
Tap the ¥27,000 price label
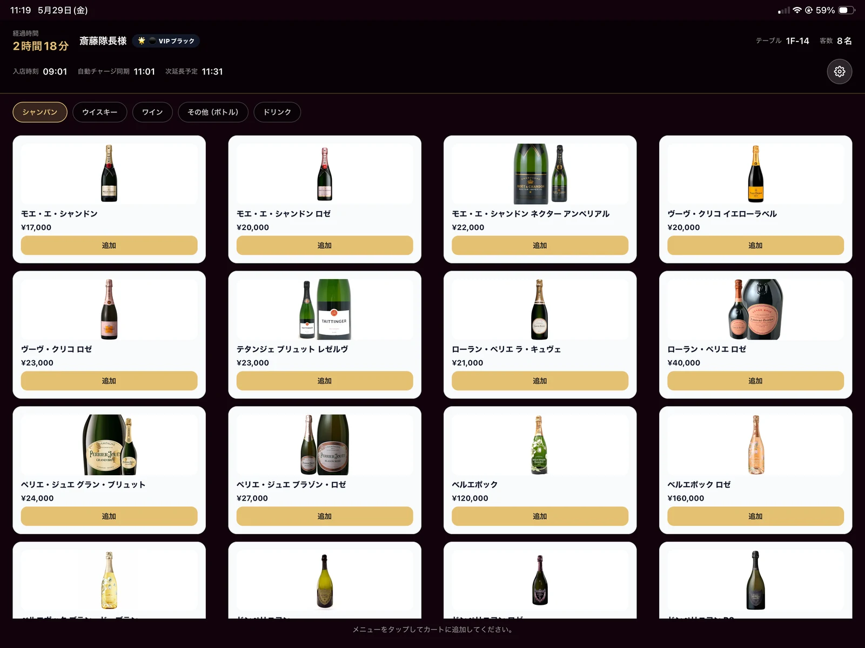(x=252, y=498)
